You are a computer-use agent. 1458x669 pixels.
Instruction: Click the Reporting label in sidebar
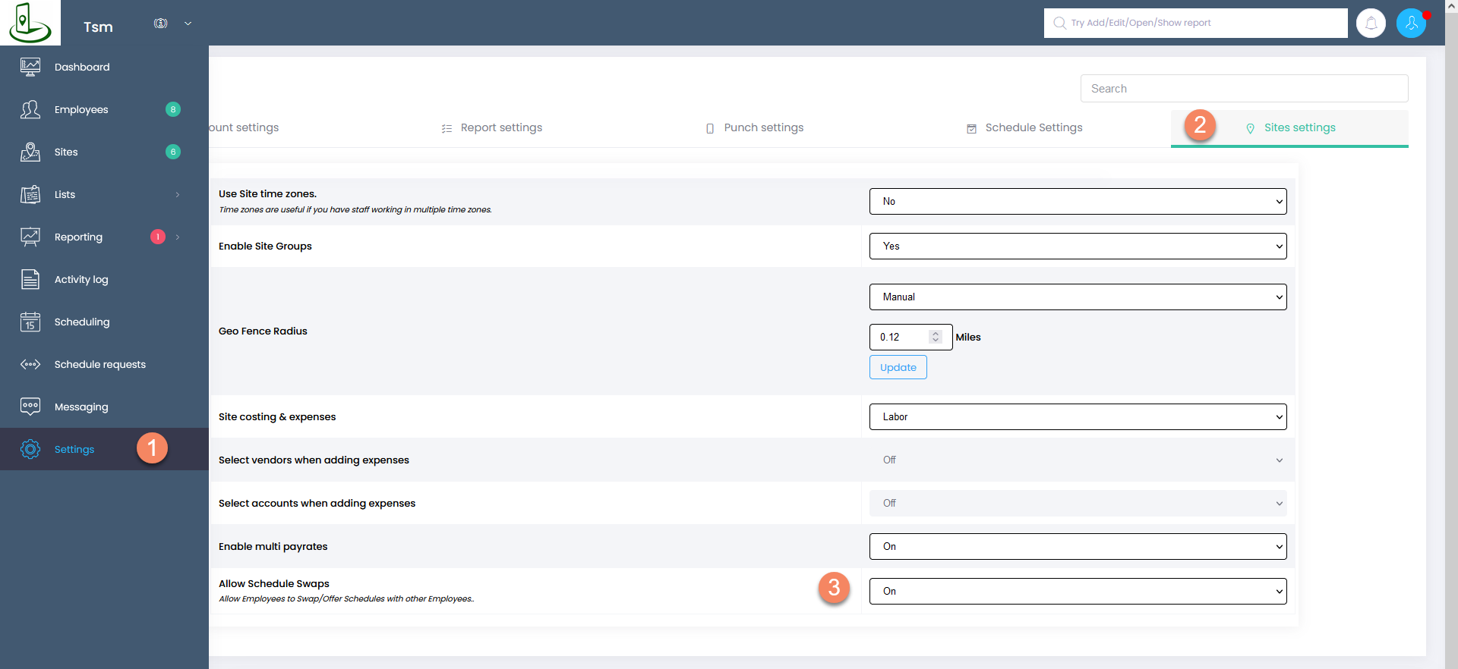coord(78,237)
